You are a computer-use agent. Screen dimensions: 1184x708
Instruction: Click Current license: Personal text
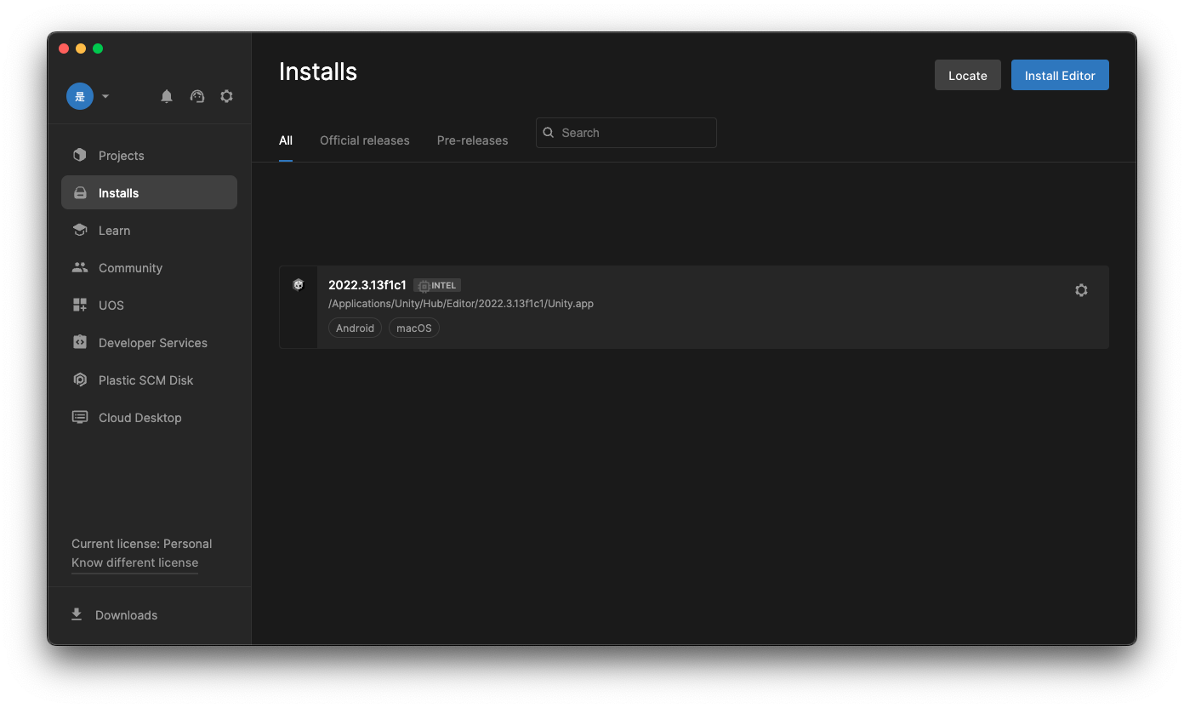click(142, 544)
